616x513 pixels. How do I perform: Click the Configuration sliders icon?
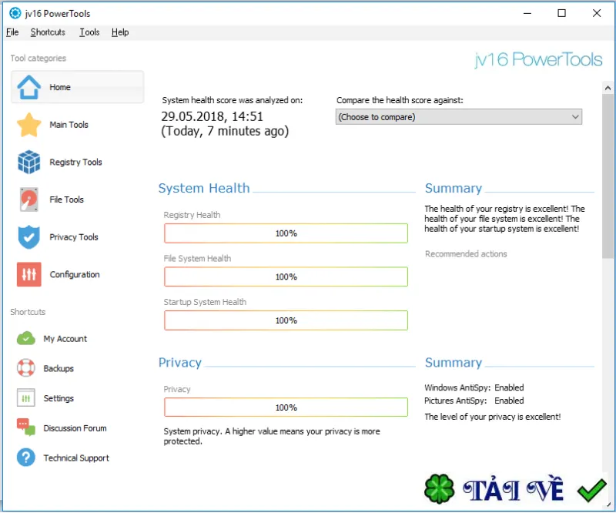tap(28, 274)
